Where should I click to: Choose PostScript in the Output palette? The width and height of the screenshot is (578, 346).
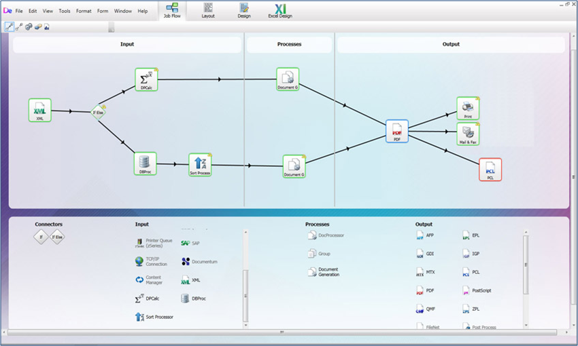pos(477,290)
